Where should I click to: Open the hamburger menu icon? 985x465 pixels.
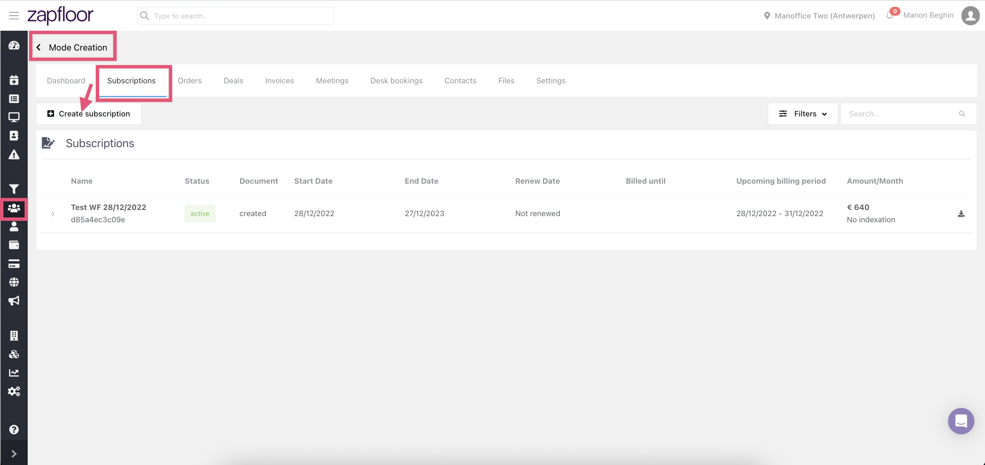tap(14, 16)
